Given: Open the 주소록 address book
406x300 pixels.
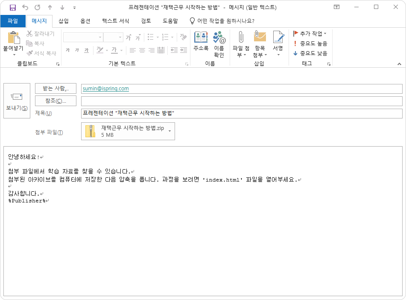Looking at the screenshot, I should [x=201, y=41].
